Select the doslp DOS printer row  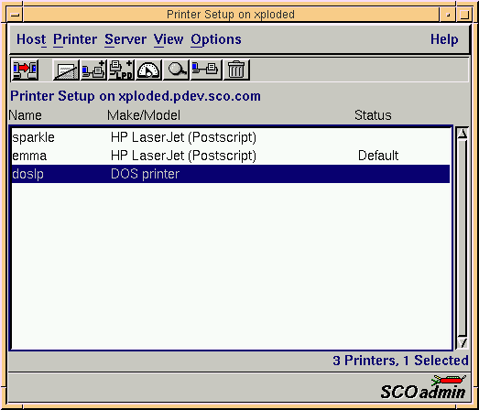point(231,174)
